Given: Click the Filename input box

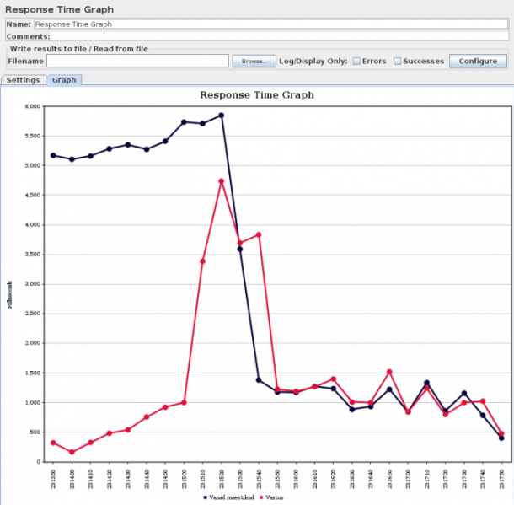Looking at the screenshot, I should [x=137, y=62].
